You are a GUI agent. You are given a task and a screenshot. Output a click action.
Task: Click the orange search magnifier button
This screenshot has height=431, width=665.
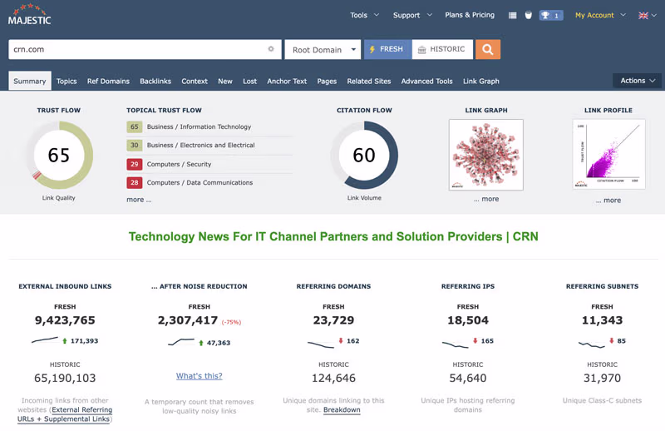point(487,50)
